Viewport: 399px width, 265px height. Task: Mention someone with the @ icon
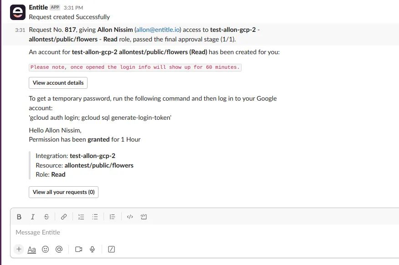(x=59, y=249)
